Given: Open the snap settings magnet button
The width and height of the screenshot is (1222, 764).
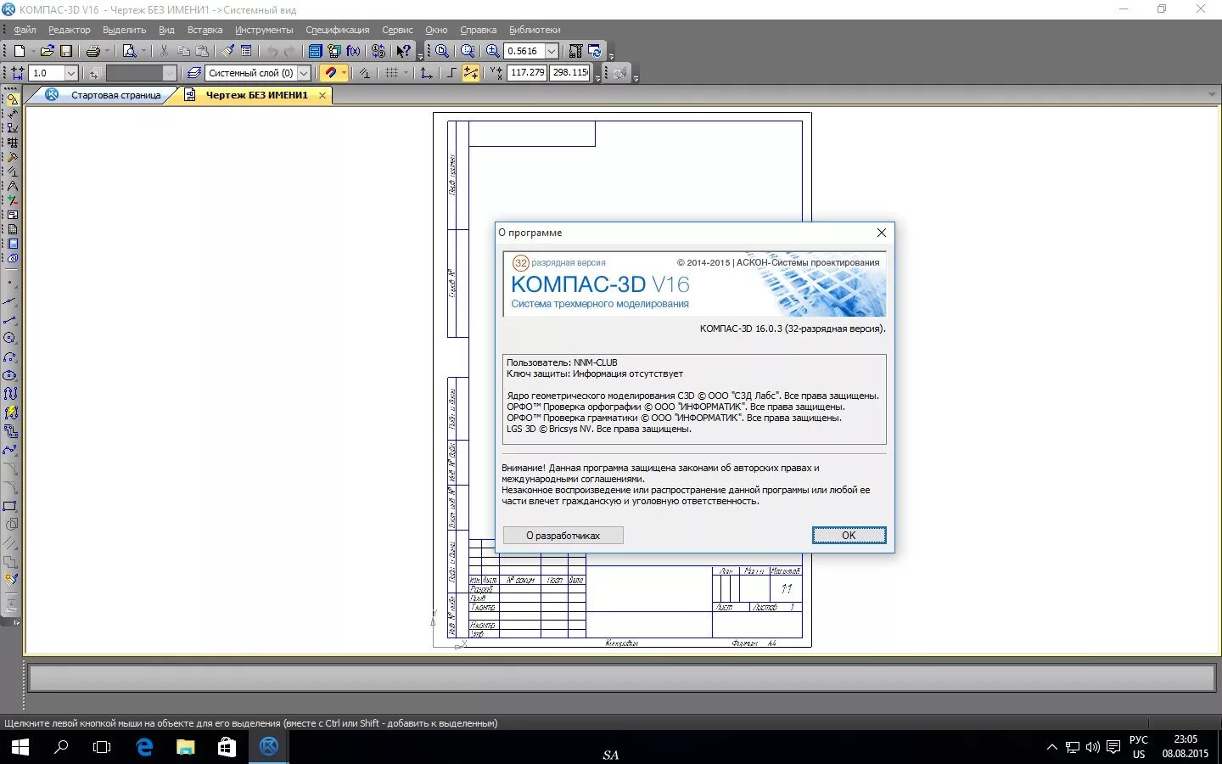Looking at the screenshot, I should pyautogui.click(x=330, y=73).
